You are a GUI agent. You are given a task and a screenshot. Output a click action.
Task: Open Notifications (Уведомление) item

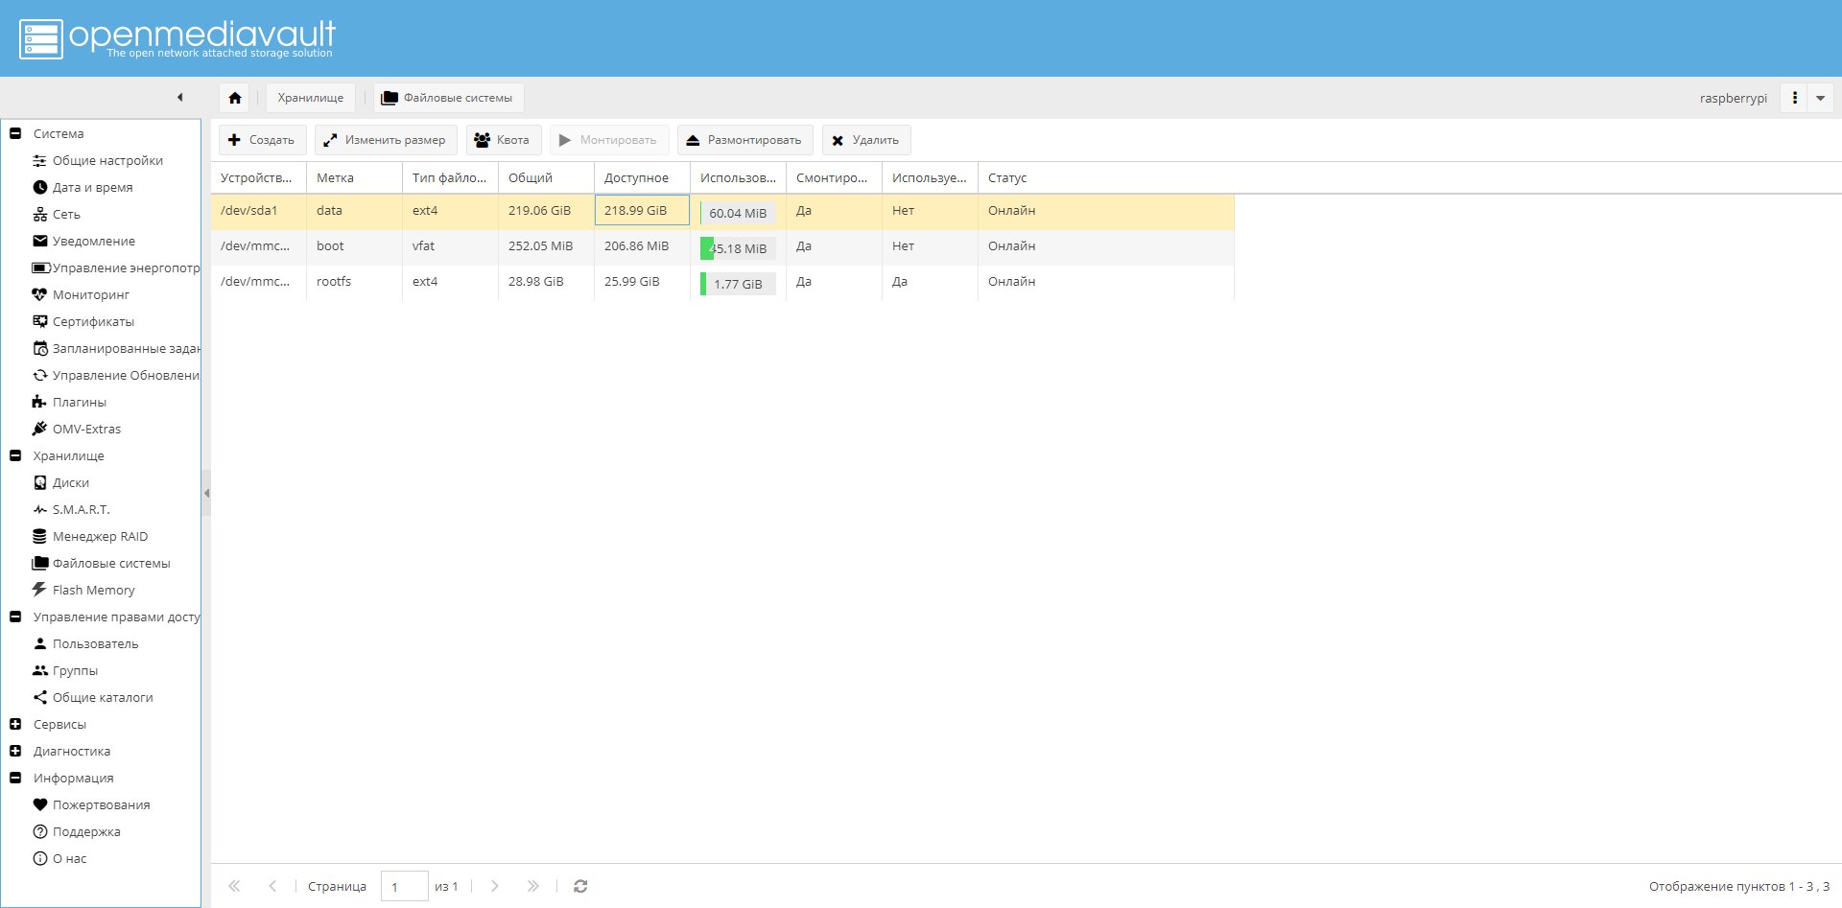click(93, 242)
